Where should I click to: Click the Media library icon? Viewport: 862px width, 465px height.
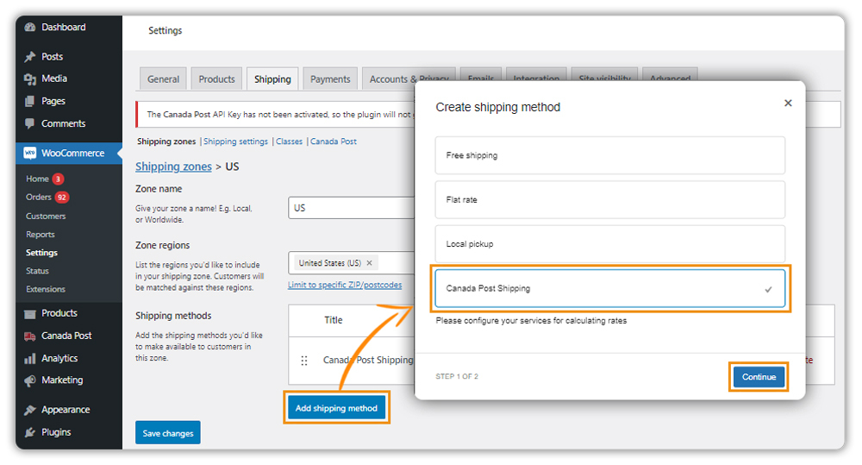[x=30, y=79]
